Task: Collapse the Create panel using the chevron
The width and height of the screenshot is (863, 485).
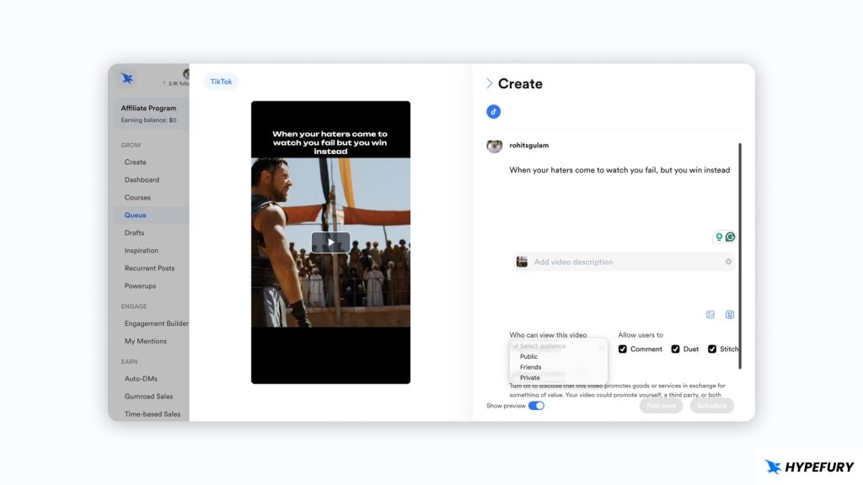Action: pyautogui.click(x=489, y=83)
